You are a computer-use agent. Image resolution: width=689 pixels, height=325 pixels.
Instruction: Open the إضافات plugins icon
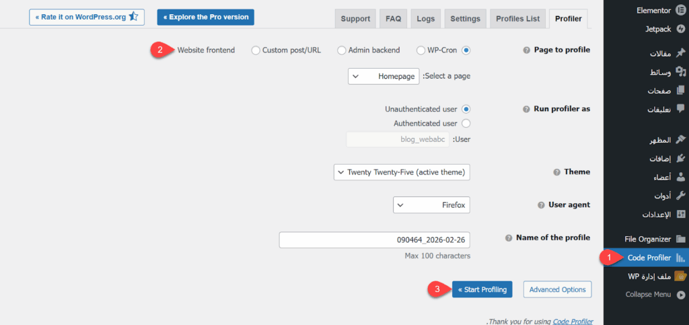(681, 159)
